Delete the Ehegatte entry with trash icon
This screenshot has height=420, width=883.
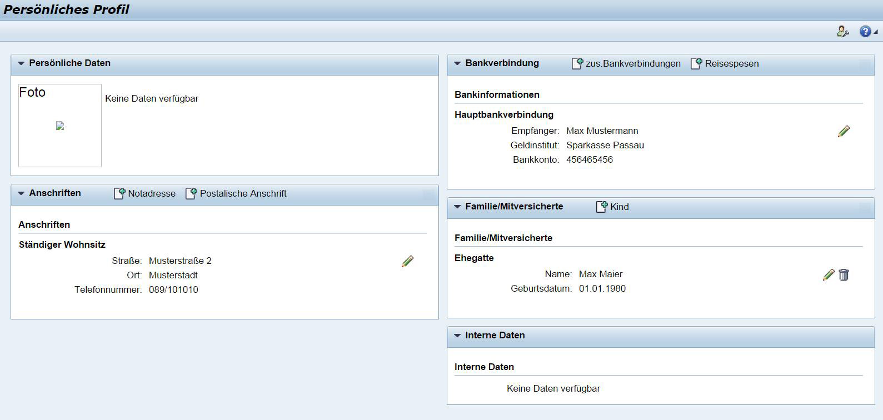coord(844,274)
